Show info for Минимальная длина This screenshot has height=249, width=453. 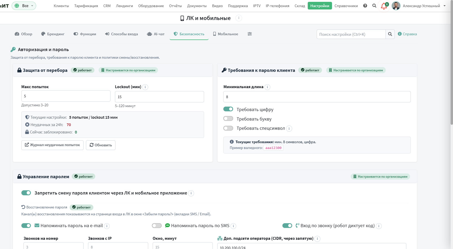[x=267, y=87]
